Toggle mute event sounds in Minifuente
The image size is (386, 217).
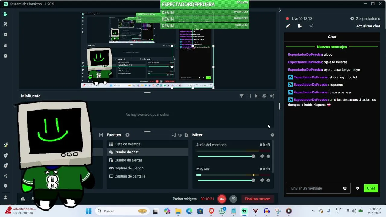point(264,96)
